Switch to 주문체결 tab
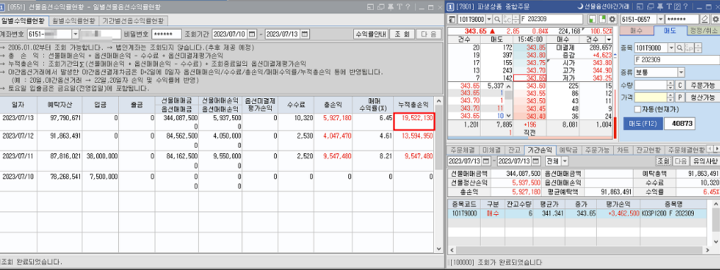 point(463,150)
